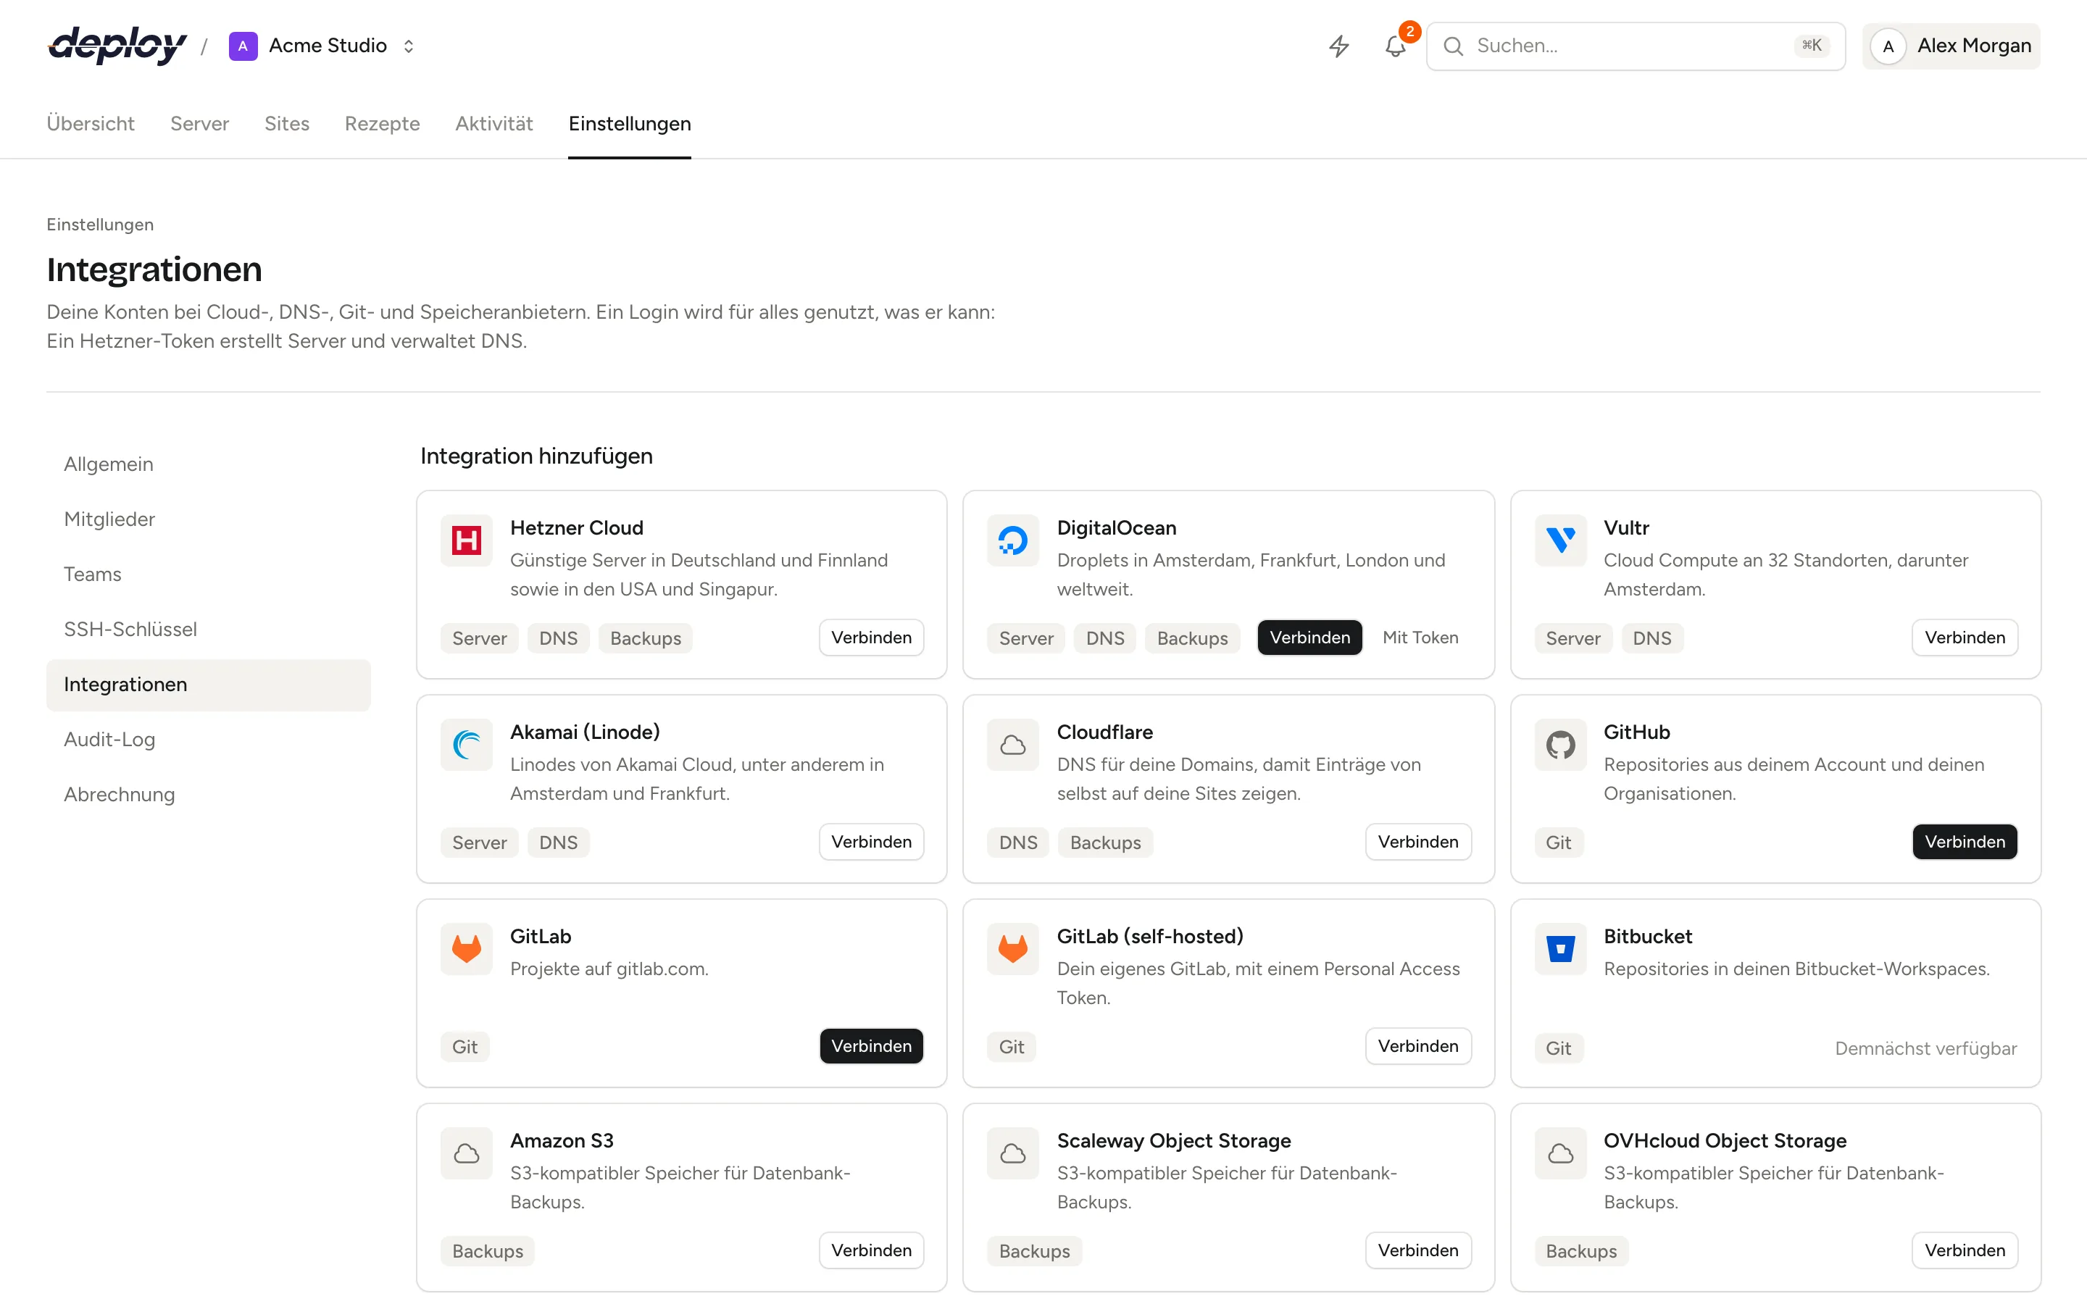This screenshot has height=1304, width=2087.
Task: Click Demnächst verfügbar on Bitbucket card
Action: pos(1925,1049)
